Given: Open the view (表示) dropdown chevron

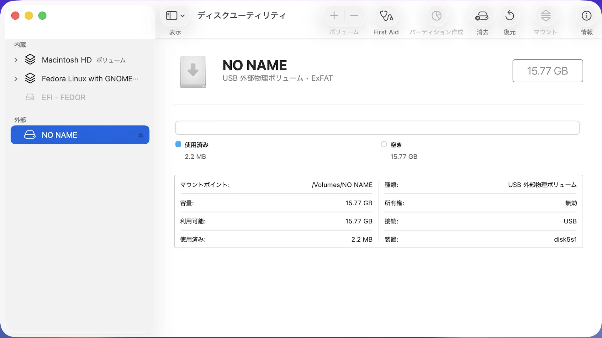Looking at the screenshot, I should coord(183,16).
